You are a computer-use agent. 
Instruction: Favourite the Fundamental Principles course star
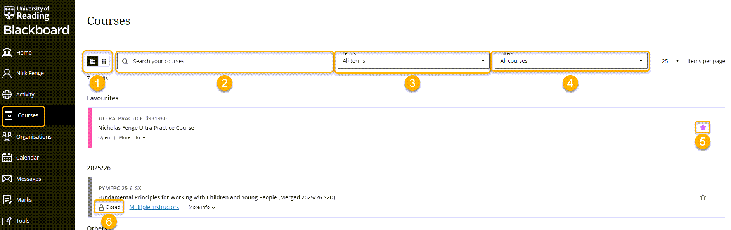point(703,197)
